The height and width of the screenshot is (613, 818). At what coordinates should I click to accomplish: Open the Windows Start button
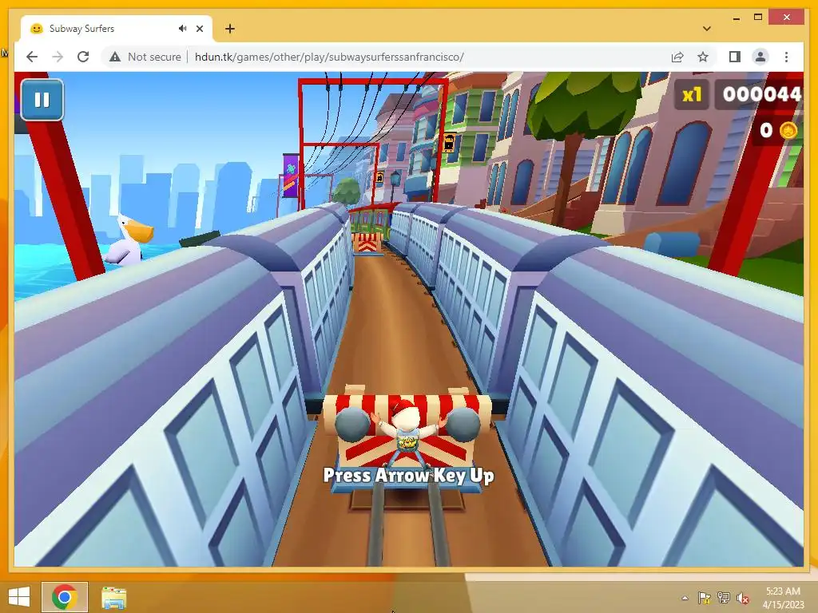pyautogui.click(x=19, y=597)
